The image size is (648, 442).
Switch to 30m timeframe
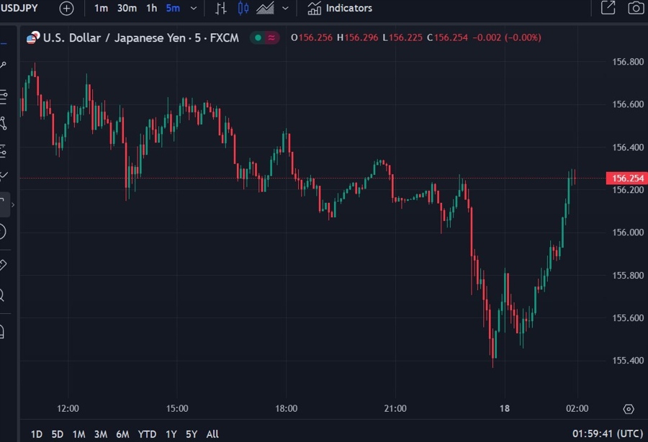coord(127,9)
